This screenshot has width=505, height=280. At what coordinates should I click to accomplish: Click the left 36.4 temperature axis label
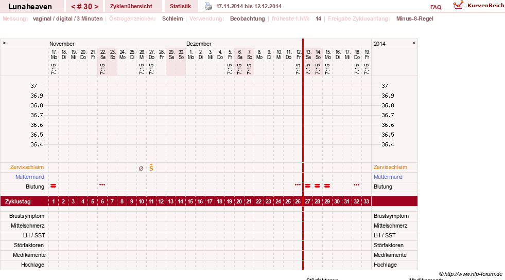(x=37, y=145)
